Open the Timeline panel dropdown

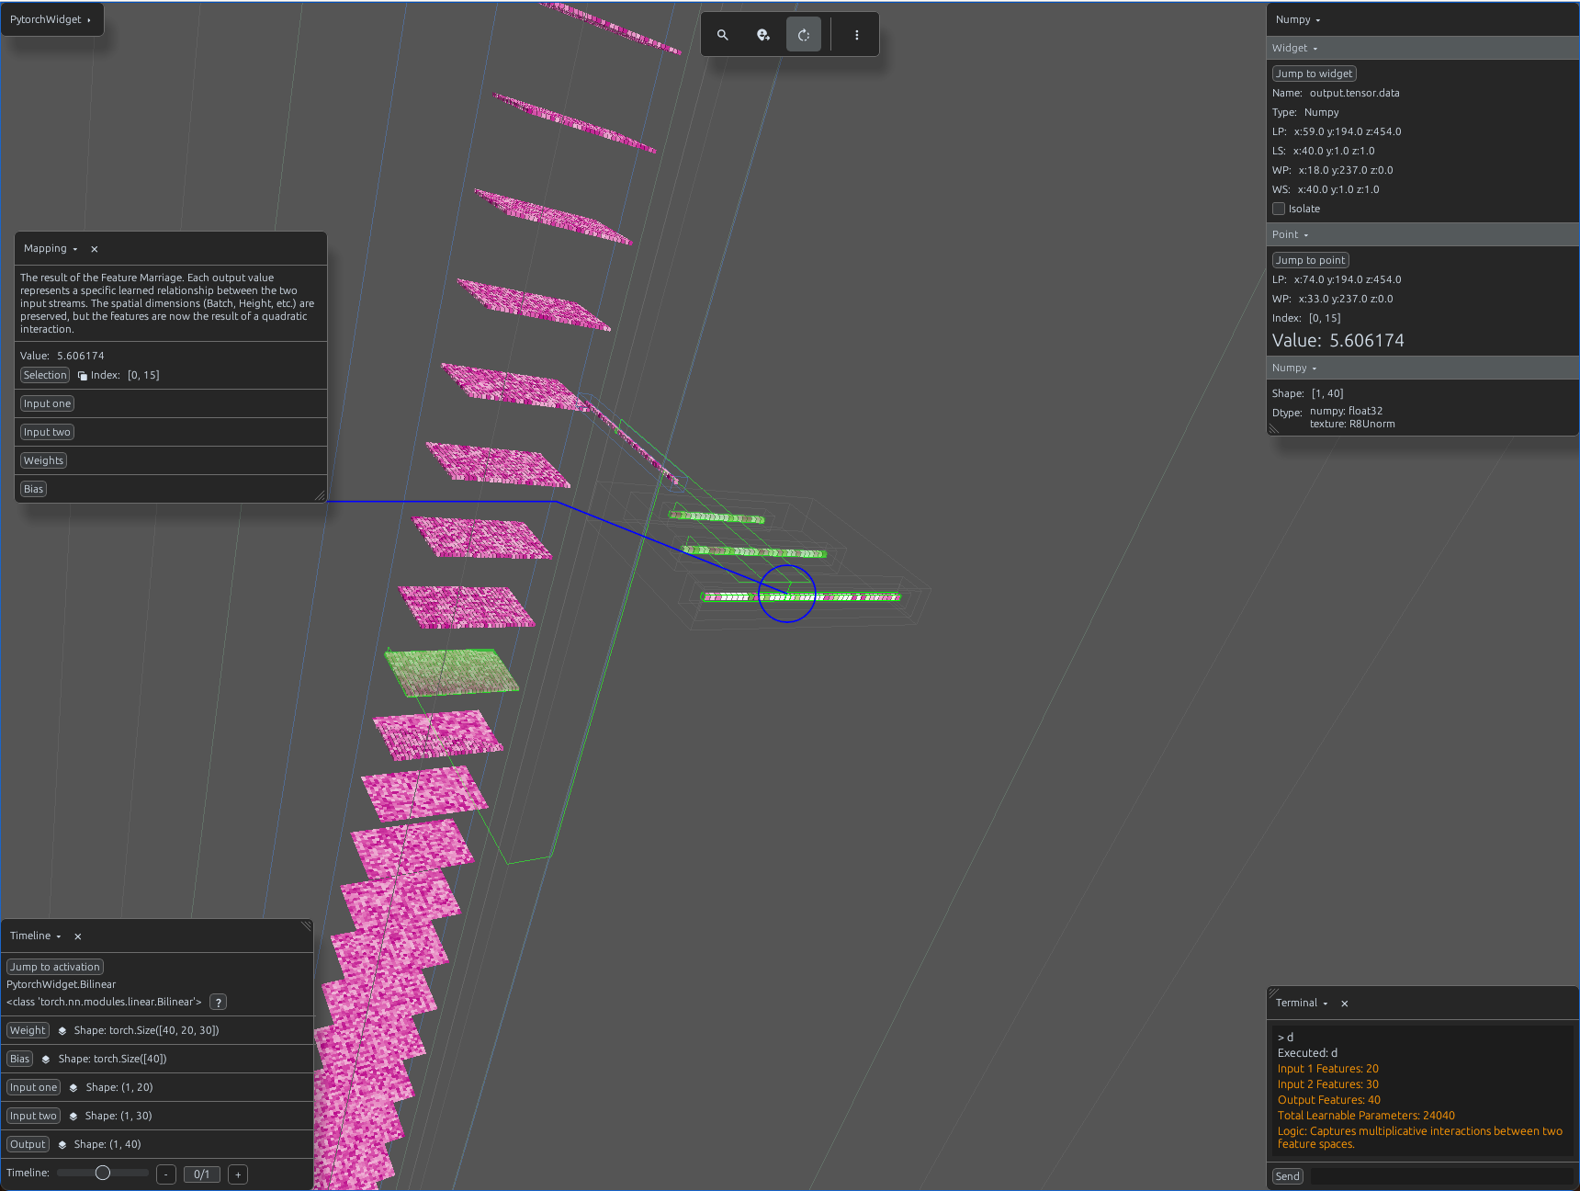36,936
